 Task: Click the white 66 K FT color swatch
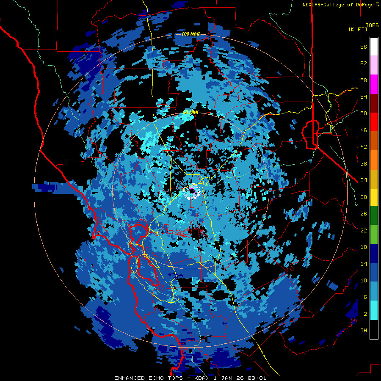click(x=374, y=47)
